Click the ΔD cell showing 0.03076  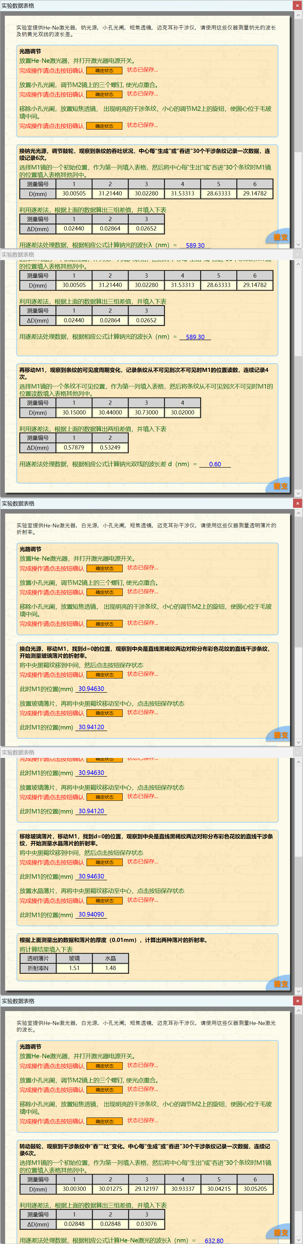point(147,1224)
